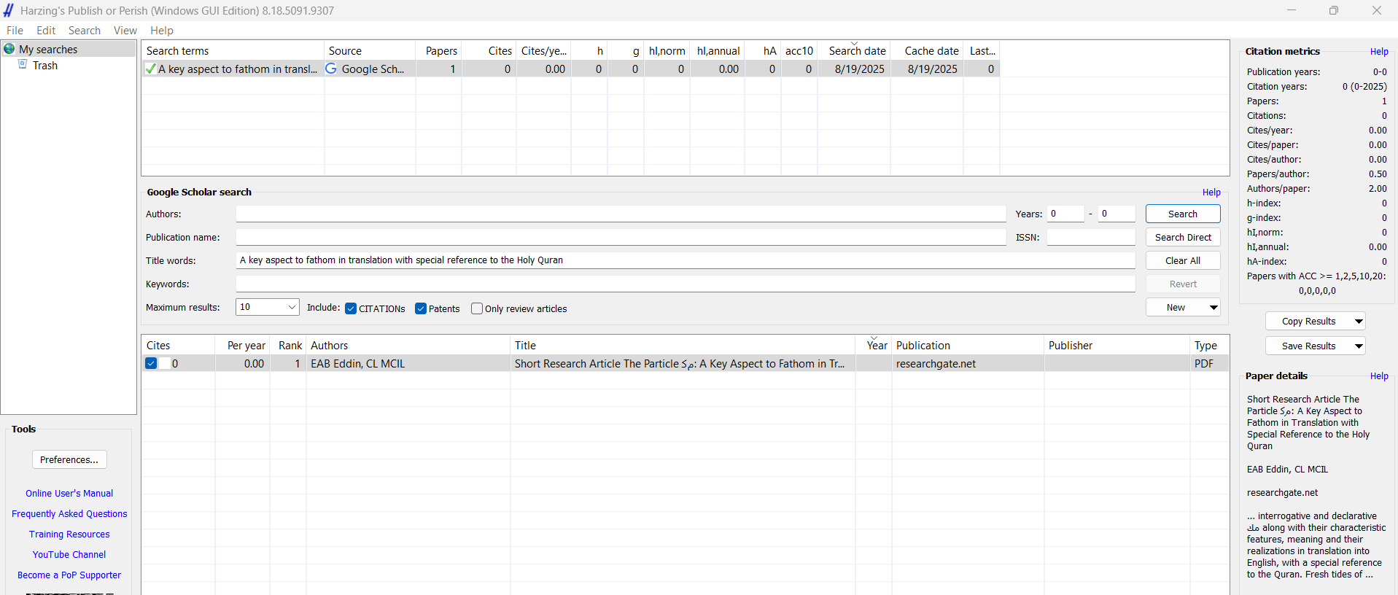This screenshot has height=595, width=1398.
Task: Select the 'A key aspect to fathom' search row
Action: pyautogui.click(x=570, y=69)
